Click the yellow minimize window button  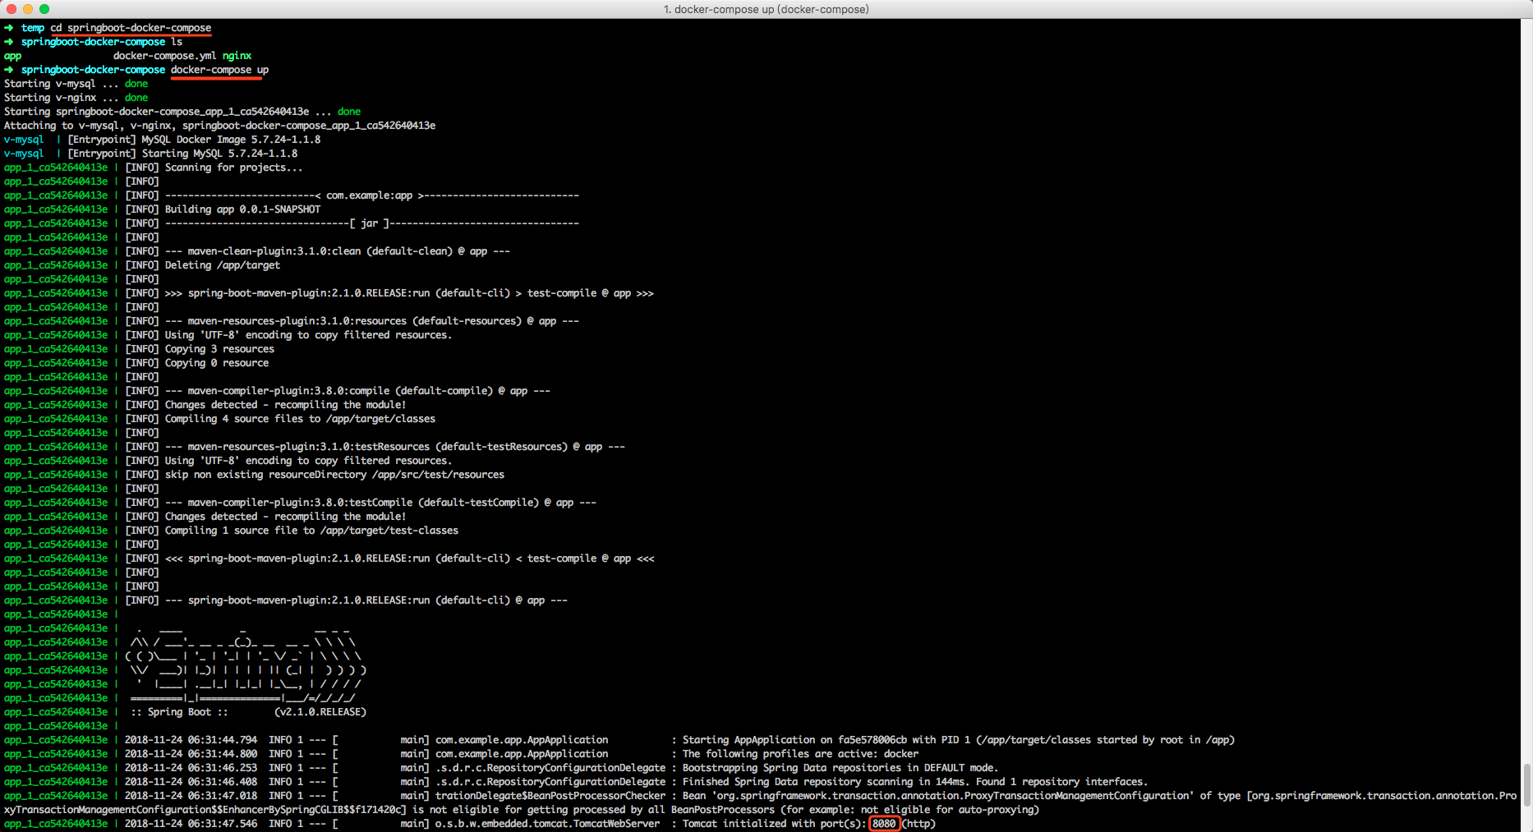[28, 9]
